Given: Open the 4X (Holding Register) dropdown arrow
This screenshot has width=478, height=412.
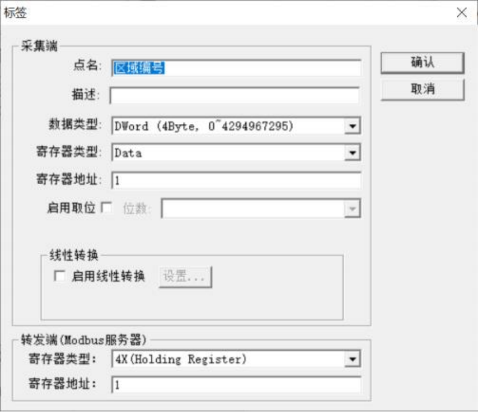Looking at the screenshot, I should tap(352, 359).
